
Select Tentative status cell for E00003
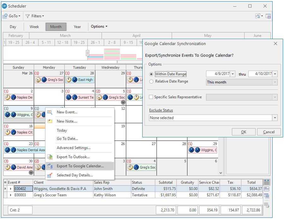pos(143,195)
